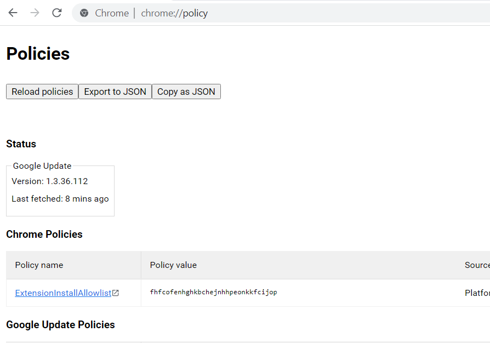Click the Source column header
Viewport: 490px width, 343px height.
(x=477, y=265)
